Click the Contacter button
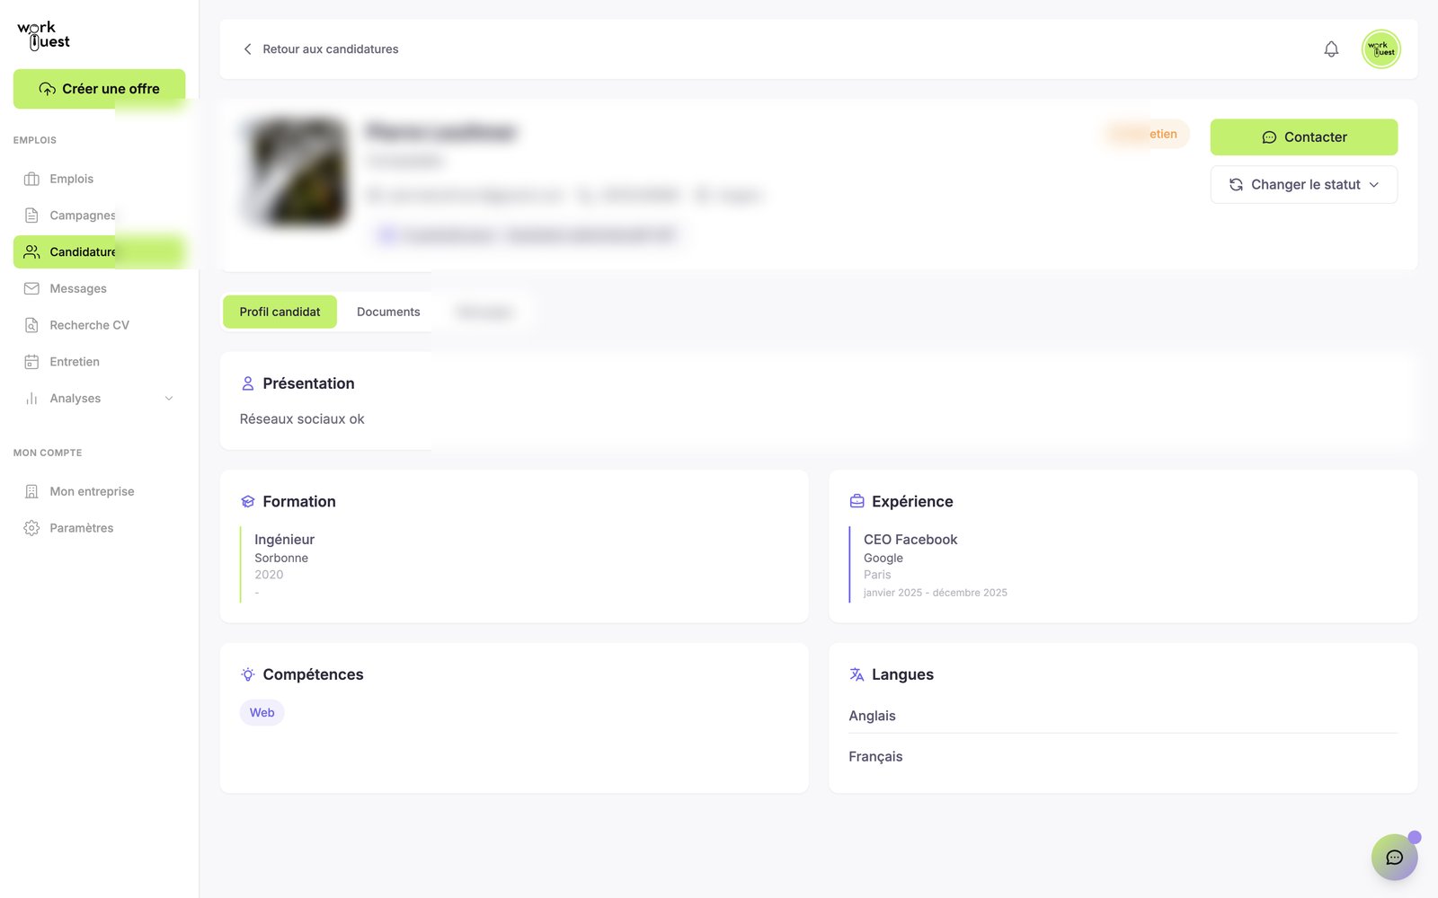The width and height of the screenshot is (1438, 898). [x=1303, y=137]
